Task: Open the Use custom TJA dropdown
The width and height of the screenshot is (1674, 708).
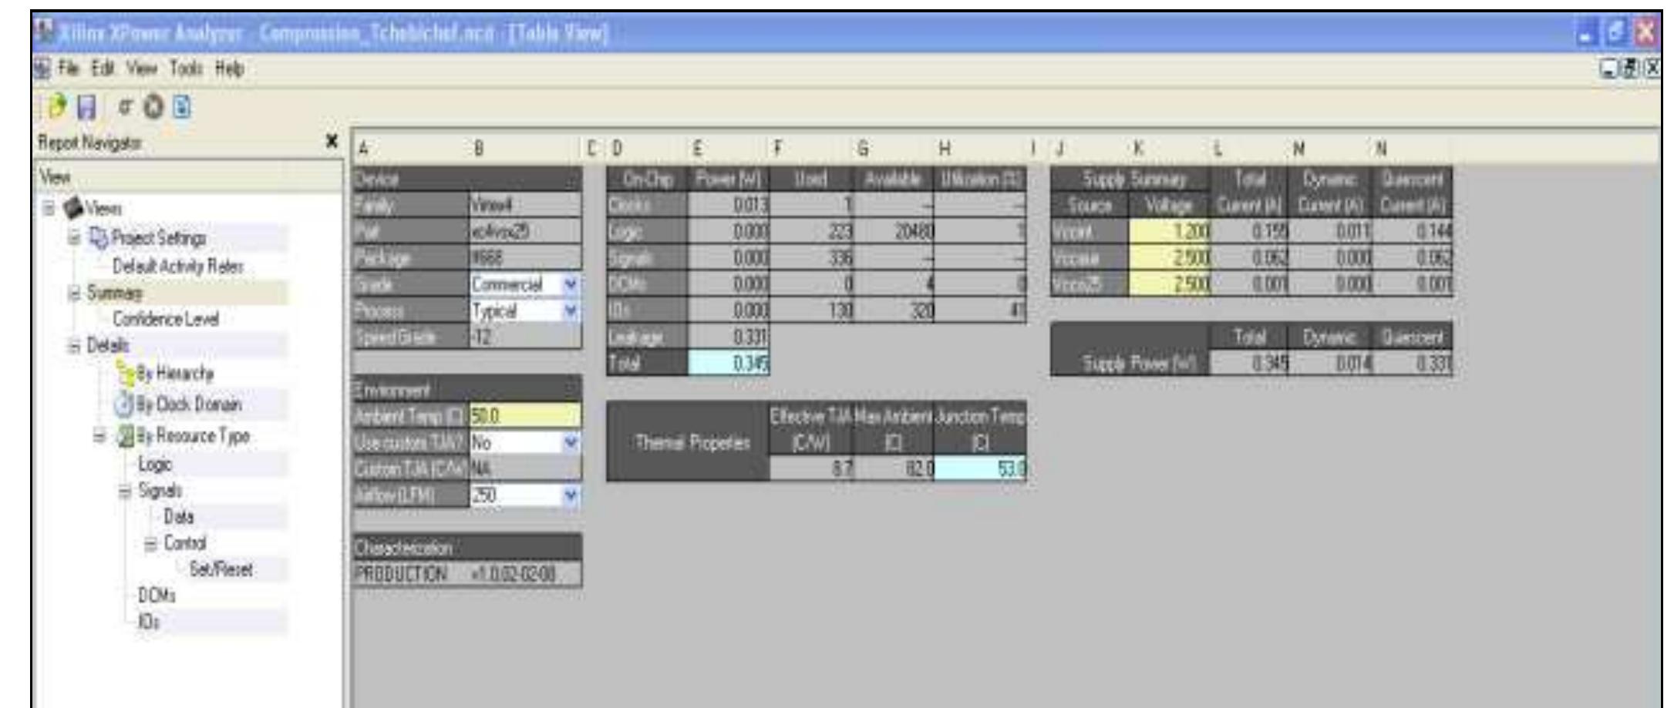Action: pos(571,442)
